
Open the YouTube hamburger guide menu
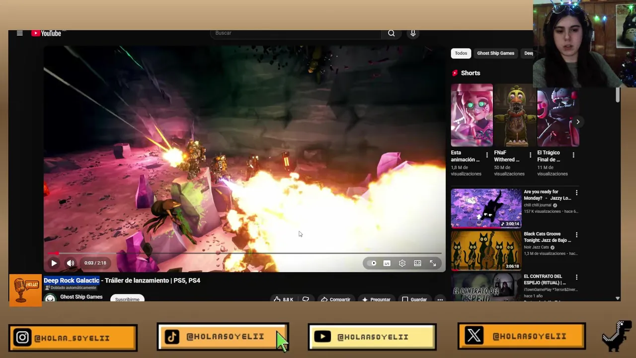pyautogui.click(x=20, y=33)
